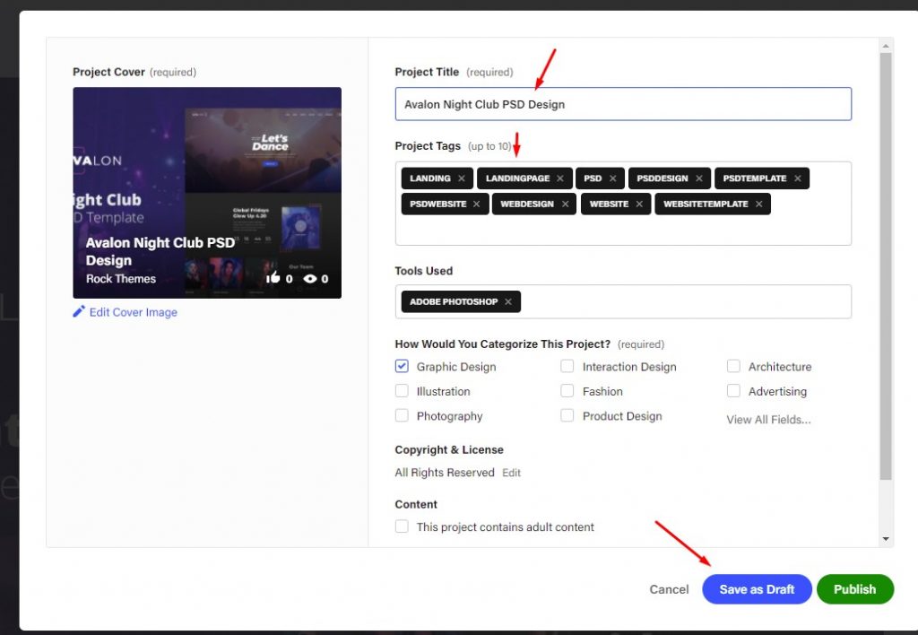Publish the project
This screenshot has height=635, width=918.
854,589
